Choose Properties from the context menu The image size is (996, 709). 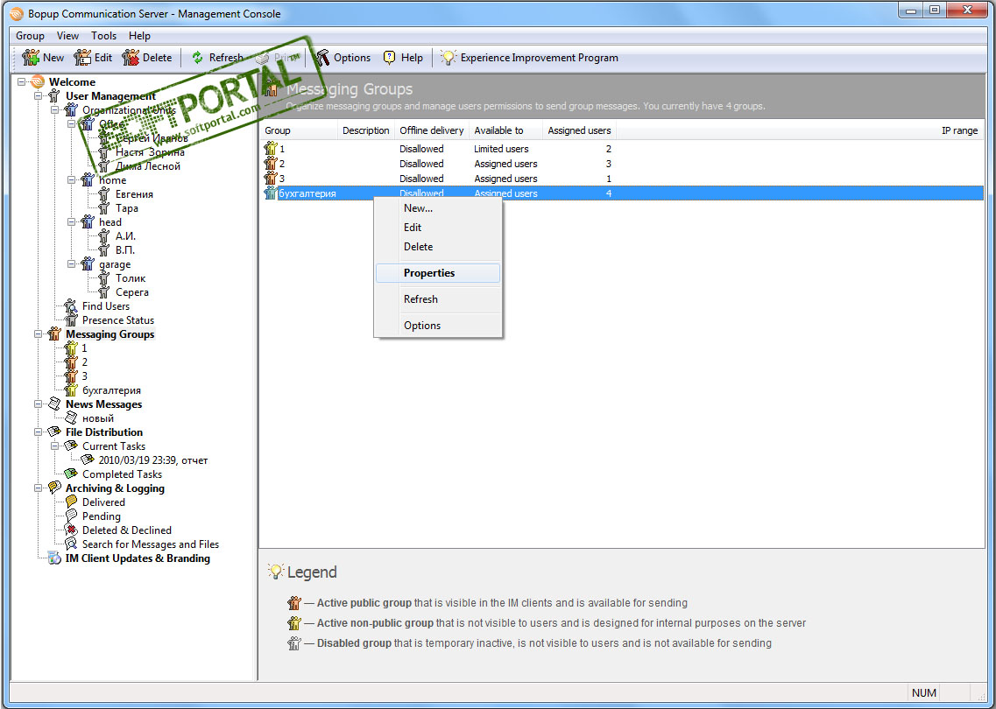(438, 273)
